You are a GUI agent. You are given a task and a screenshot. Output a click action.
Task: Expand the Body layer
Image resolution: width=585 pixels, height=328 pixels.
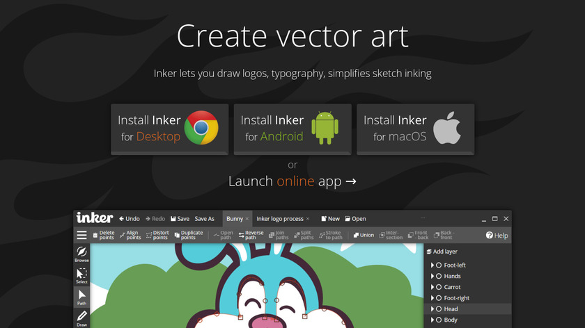pos(432,320)
